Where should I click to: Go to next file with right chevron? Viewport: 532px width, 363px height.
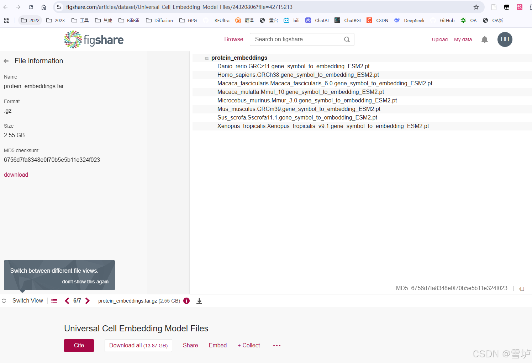click(x=88, y=301)
